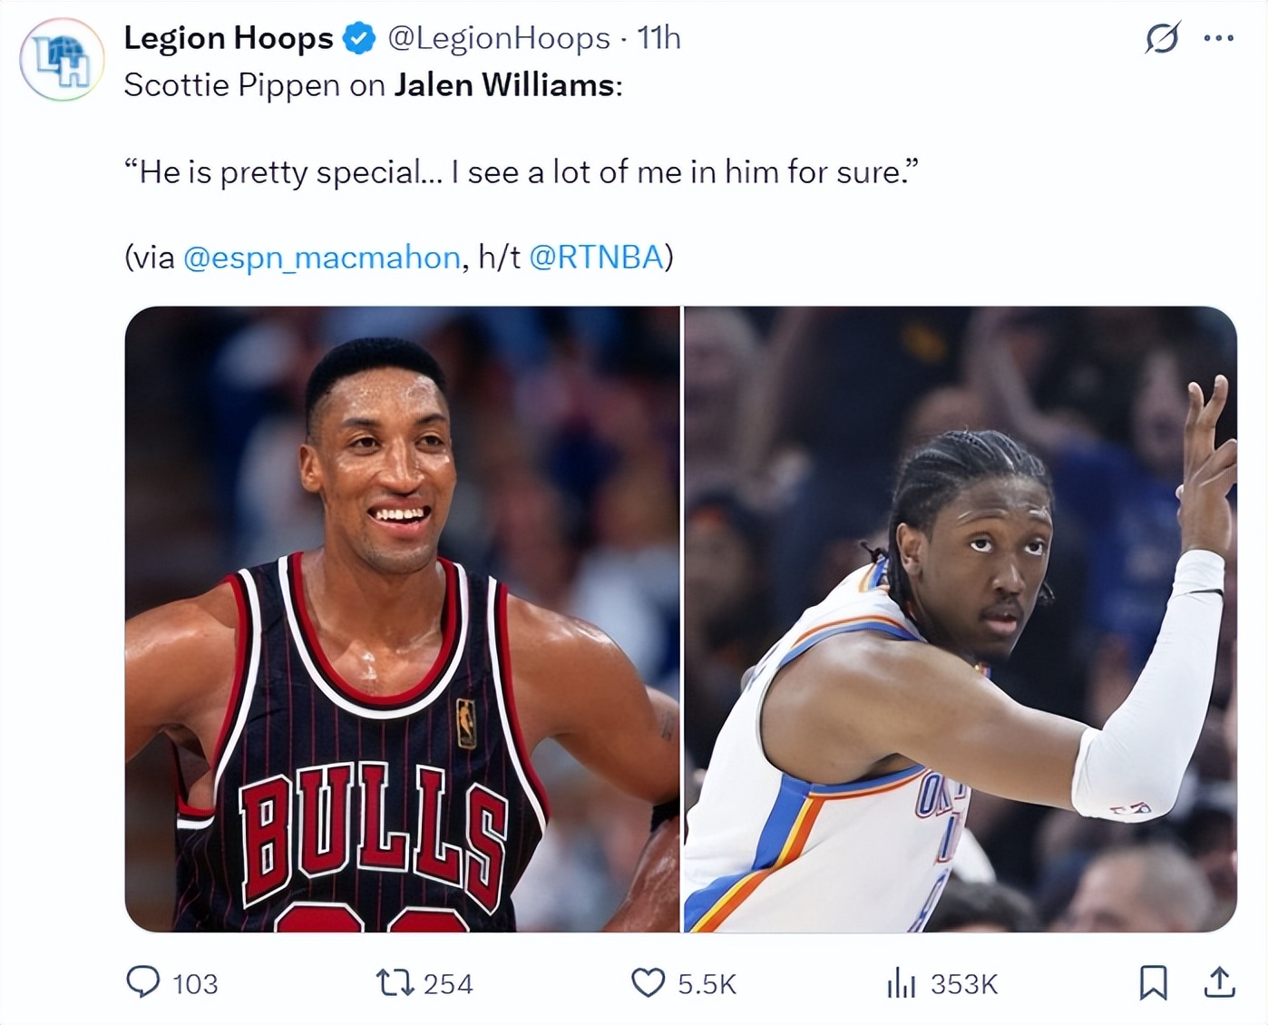The width and height of the screenshot is (1268, 1025).
Task: Click the 5.5K likes count
Action: (x=707, y=984)
